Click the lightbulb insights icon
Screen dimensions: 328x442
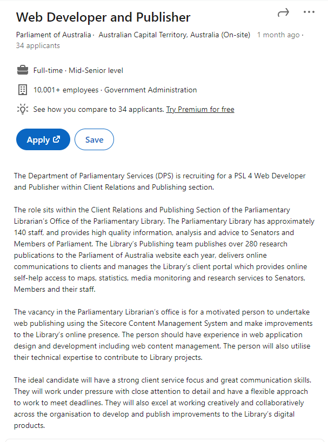pos(23,109)
